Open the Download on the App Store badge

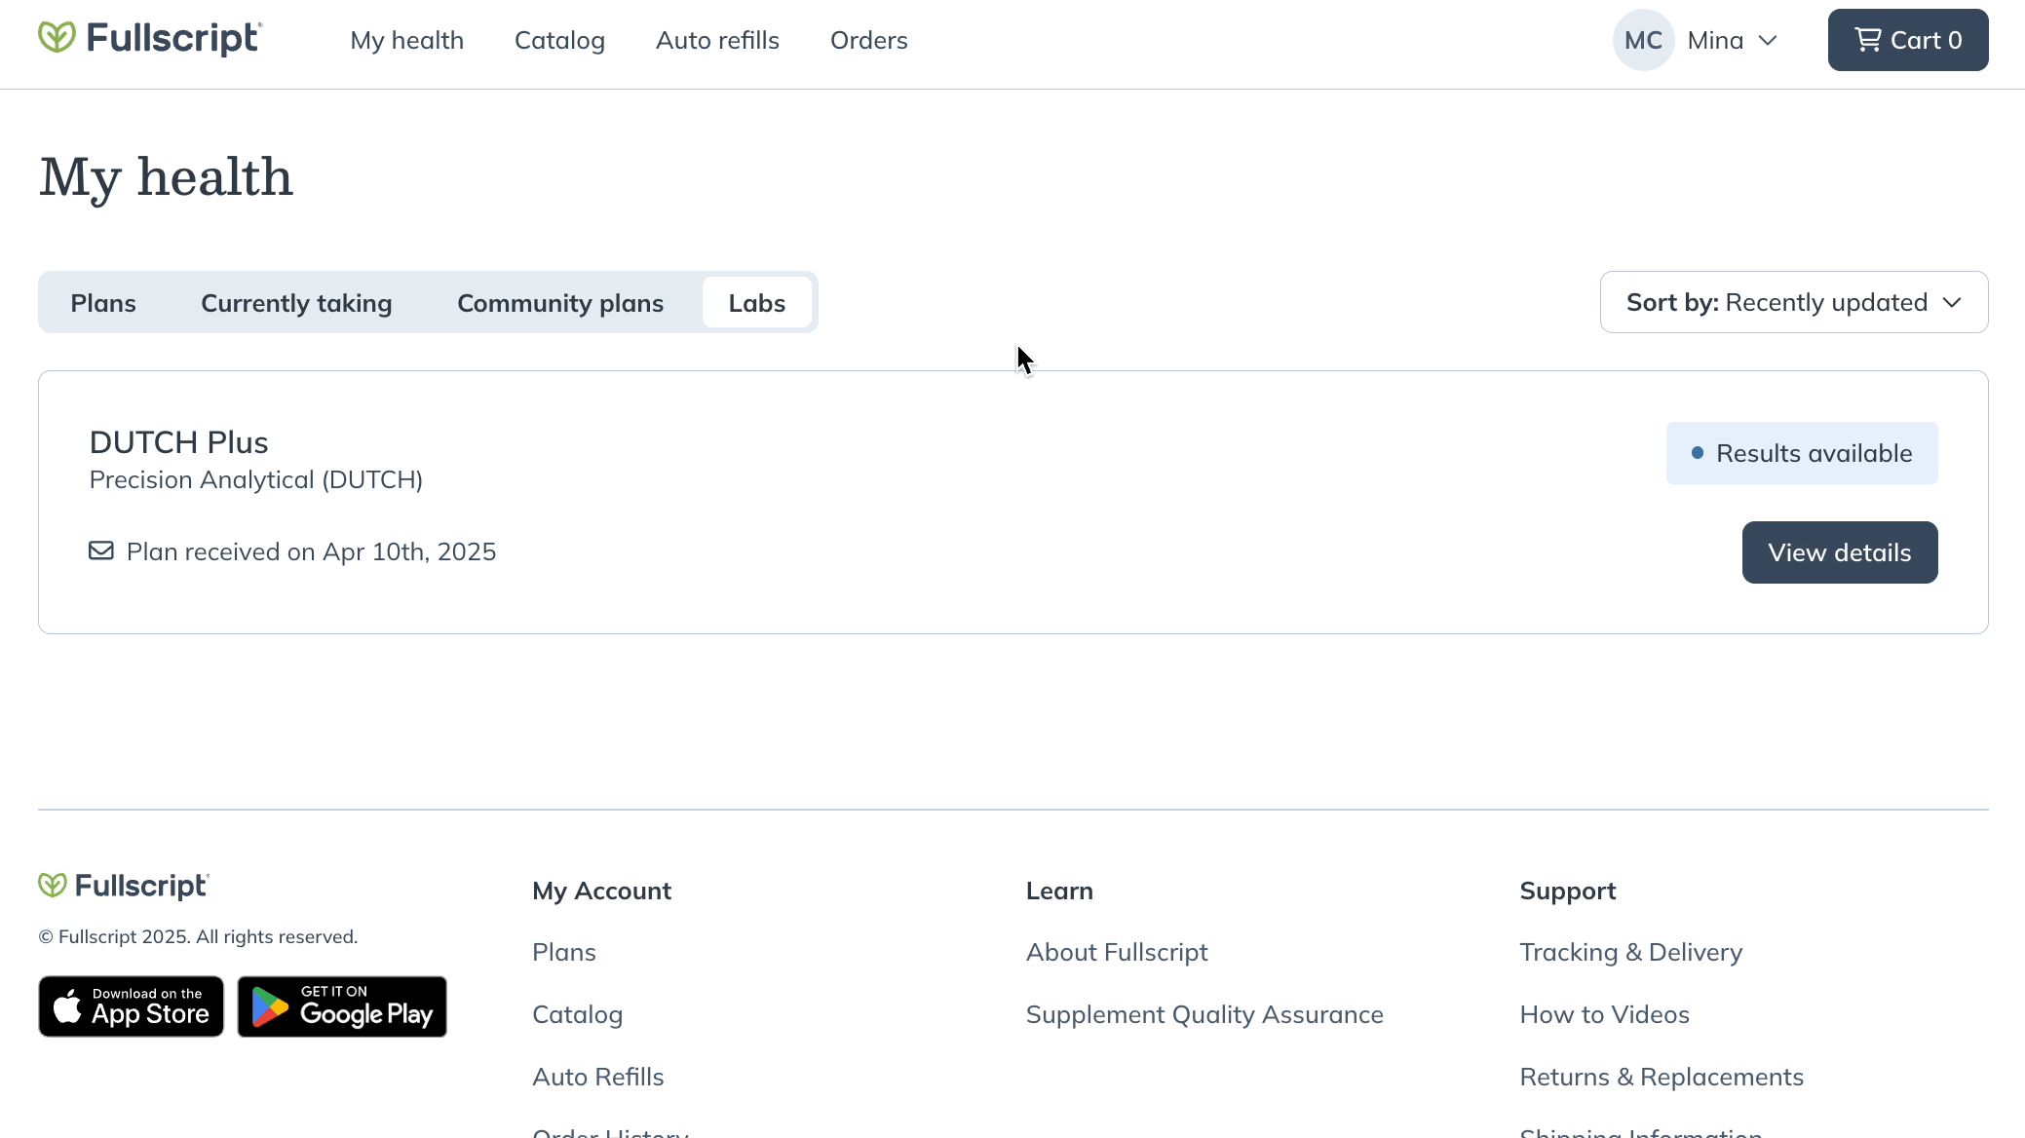click(132, 1006)
